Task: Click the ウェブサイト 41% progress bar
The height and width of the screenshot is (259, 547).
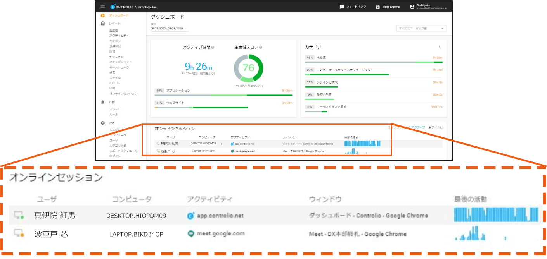Action: pos(201,107)
